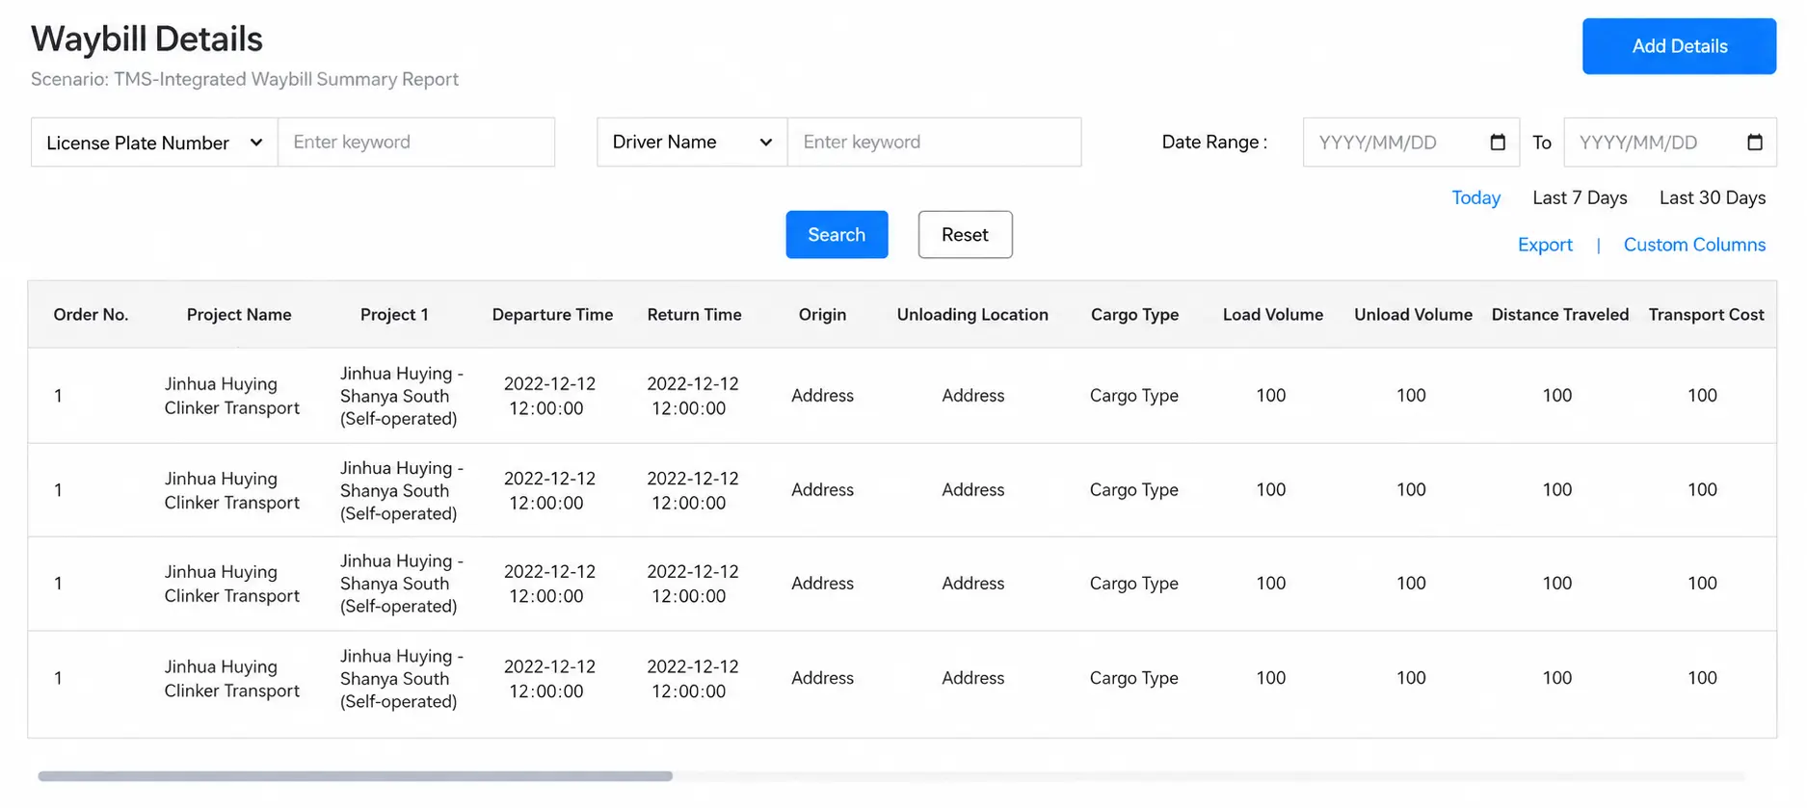This screenshot has width=1807, height=808.
Task: Click the Date Range label
Action: [x=1214, y=143]
